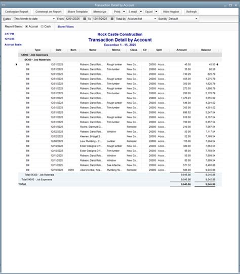Click the Class column header
240x274 pixels.
pyautogui.click(x=134, y=50)
